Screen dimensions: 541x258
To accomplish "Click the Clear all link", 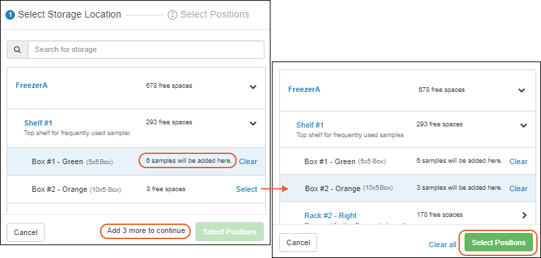I will point(442,244).
